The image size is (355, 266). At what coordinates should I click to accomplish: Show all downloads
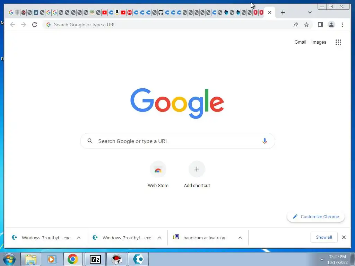click(x=324, y=237)
